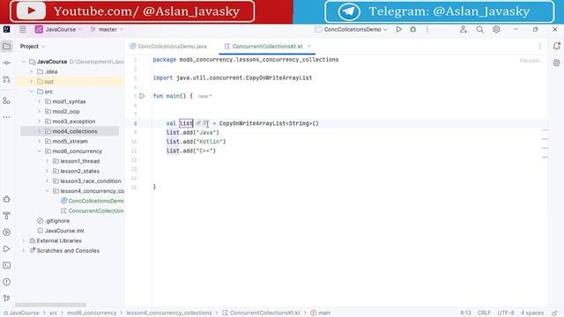
Task: Expand External Libraries node
Action: (x=24, y=240)
